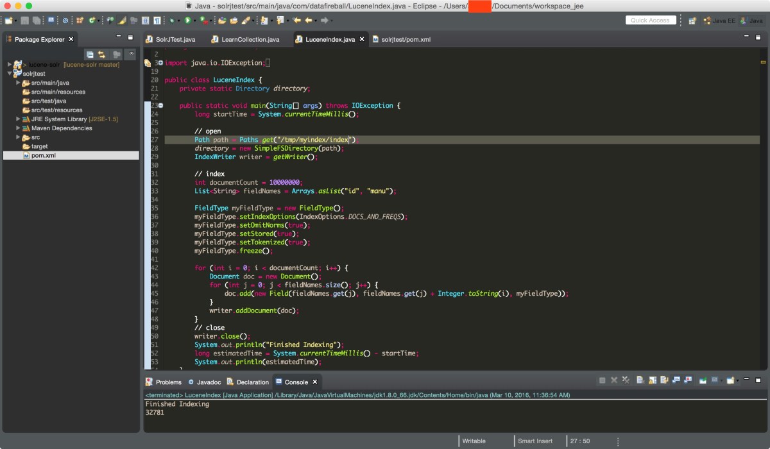Viewport: 770px width, 449px height.
Task: Click the Clear Console icon
Action: click(x=642, y=380)
